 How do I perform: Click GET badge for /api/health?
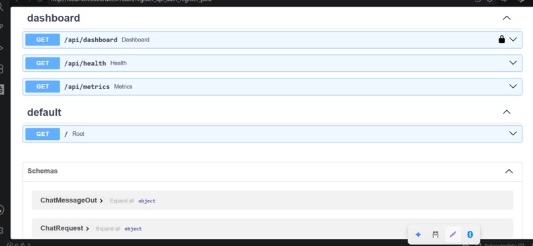click(x=42, y=63)
